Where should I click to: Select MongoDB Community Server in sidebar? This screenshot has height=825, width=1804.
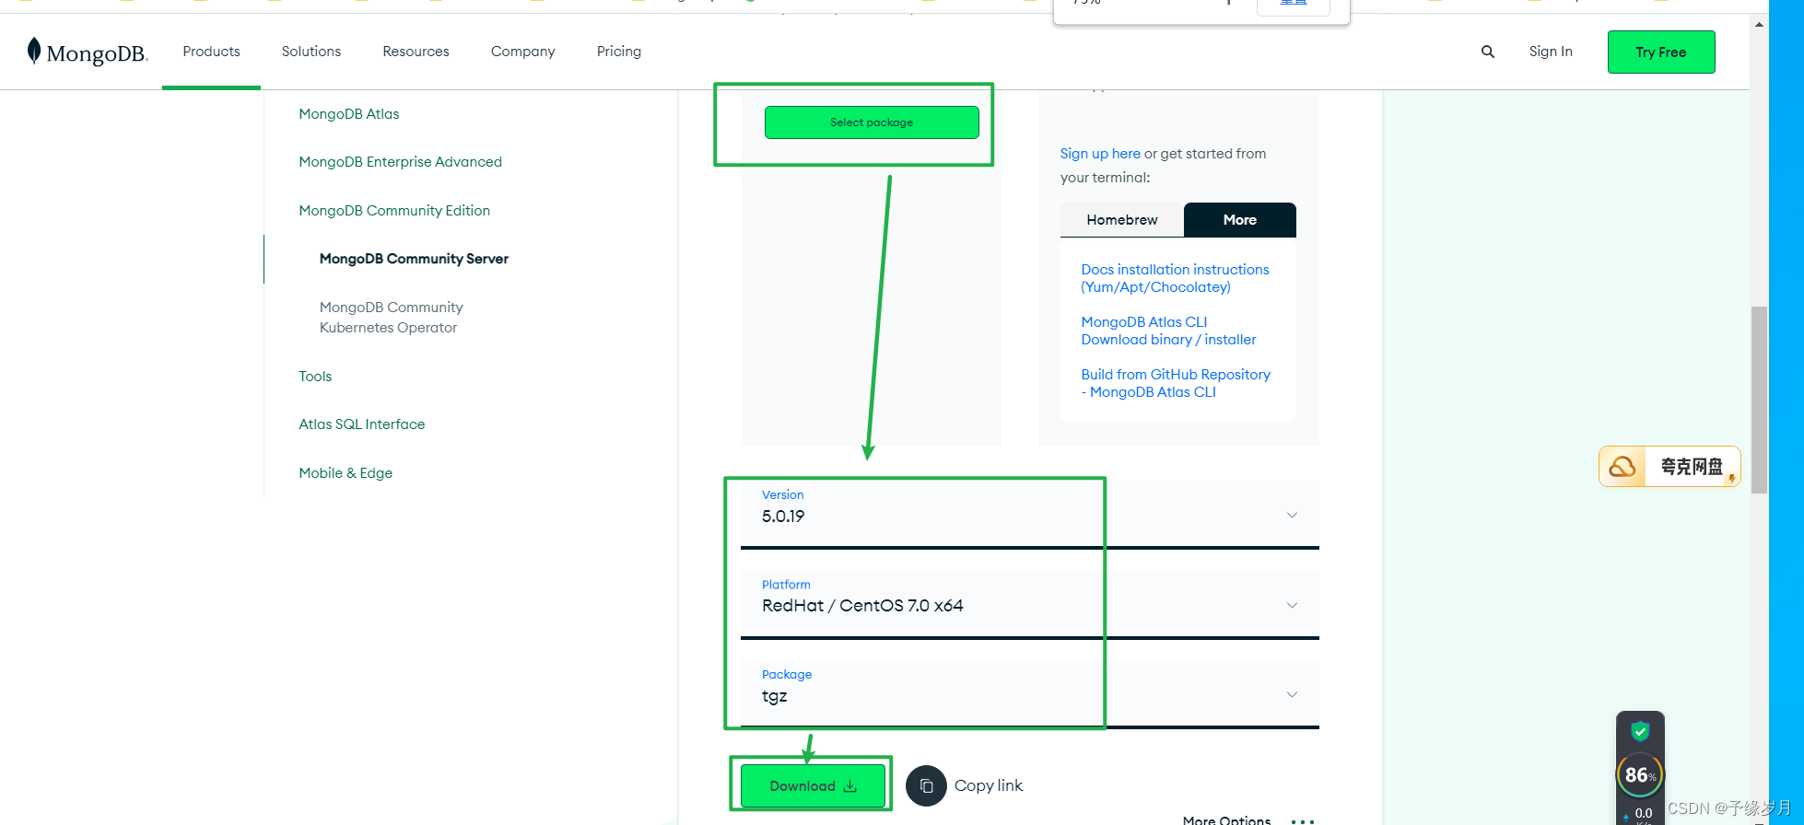point(414,259)
